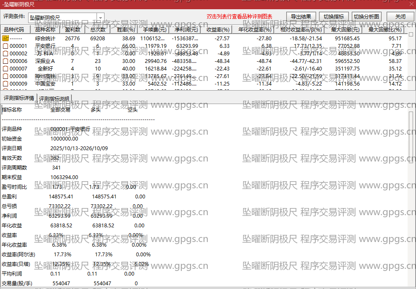
Task: Click the 951685.45 max drawdown cell
Action: tap(347, 39)
